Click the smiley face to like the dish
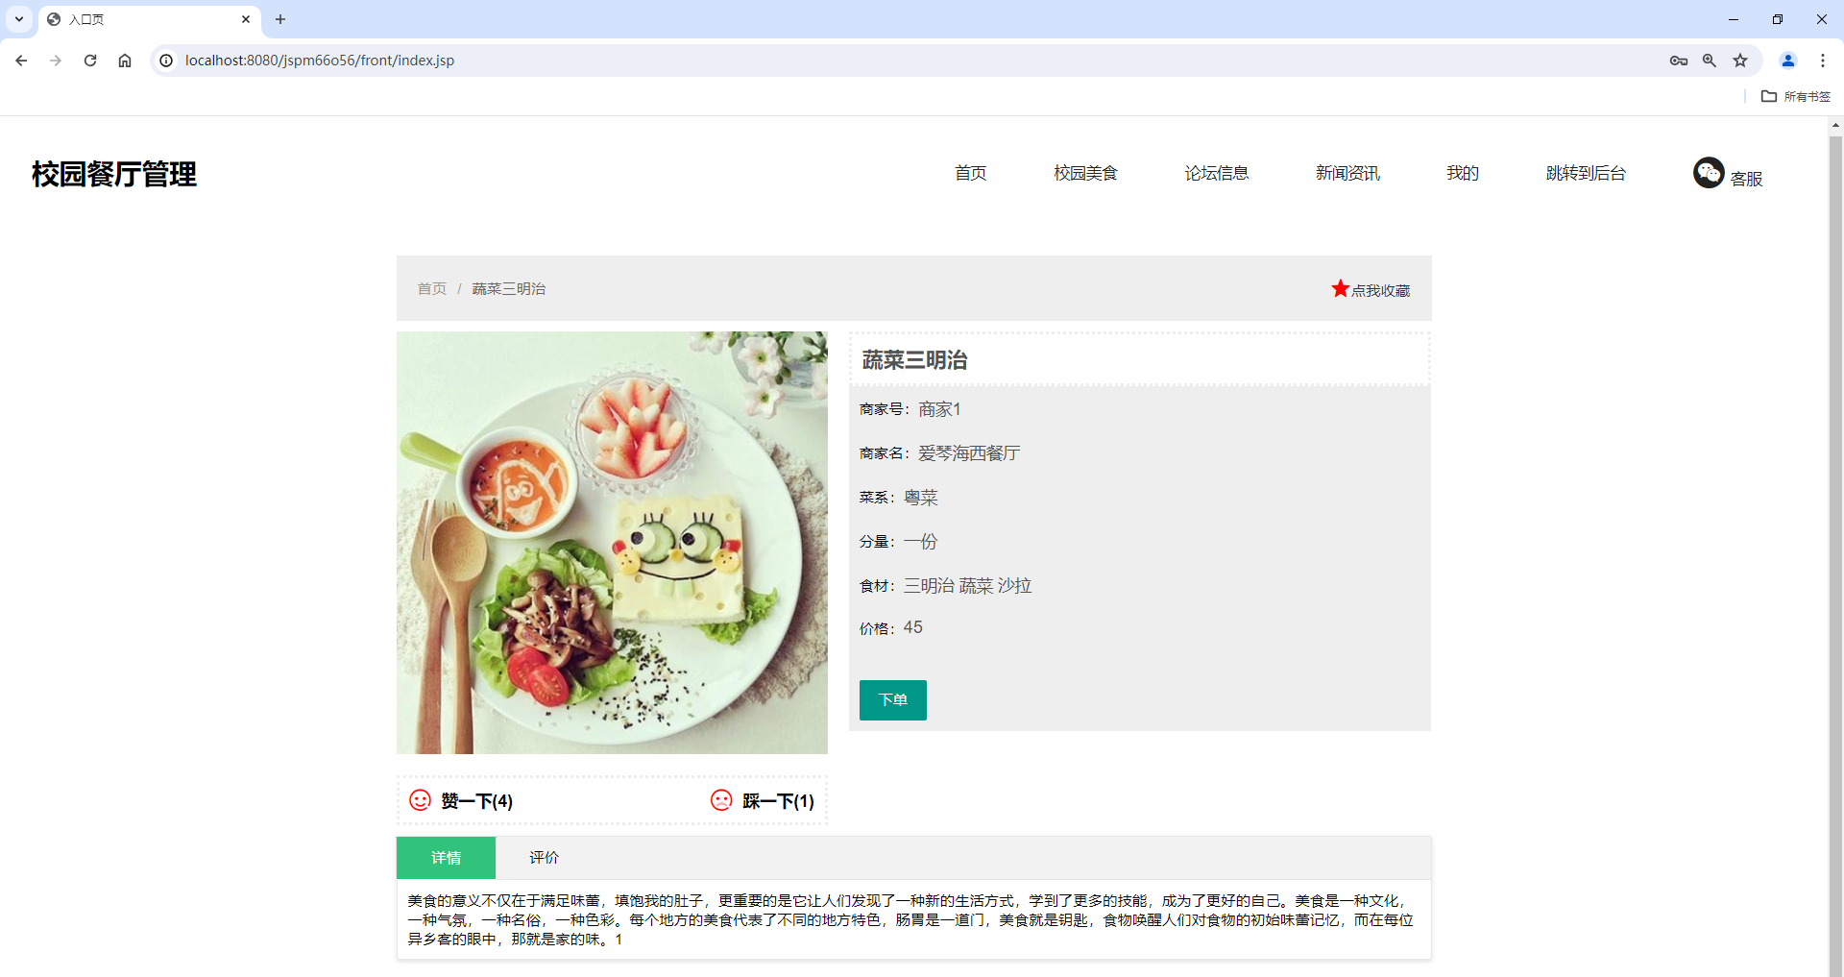 (x=420, y=799)
